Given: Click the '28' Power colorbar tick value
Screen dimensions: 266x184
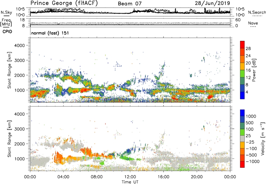Looking at the screenshot, I should 248,48.
